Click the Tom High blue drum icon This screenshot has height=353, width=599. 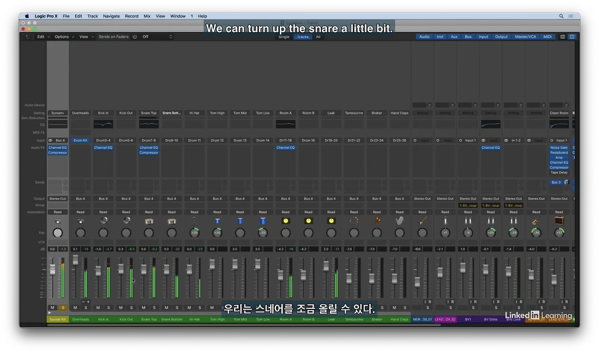point(217,221)
